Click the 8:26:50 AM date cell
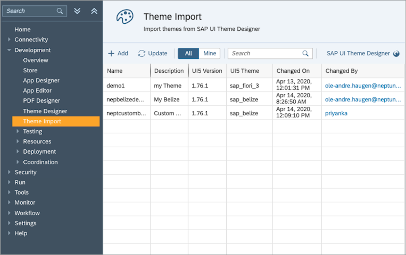This screenshot has height=255, width=406. 297,99
